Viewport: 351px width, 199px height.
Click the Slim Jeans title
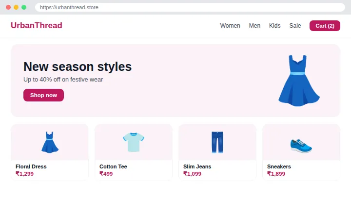tap(197, 166)
